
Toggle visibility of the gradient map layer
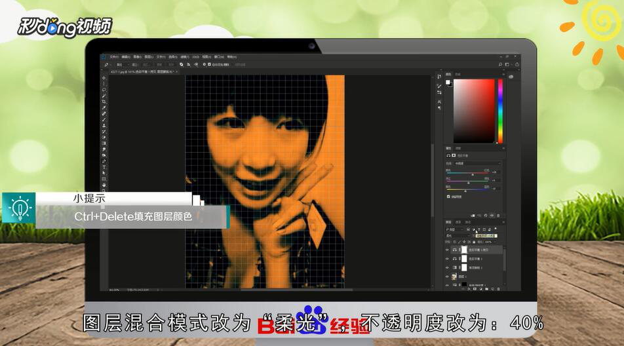447,267
